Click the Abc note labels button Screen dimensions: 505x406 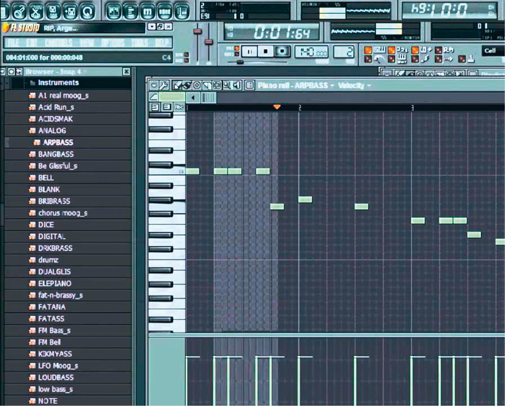click(179, 107)
